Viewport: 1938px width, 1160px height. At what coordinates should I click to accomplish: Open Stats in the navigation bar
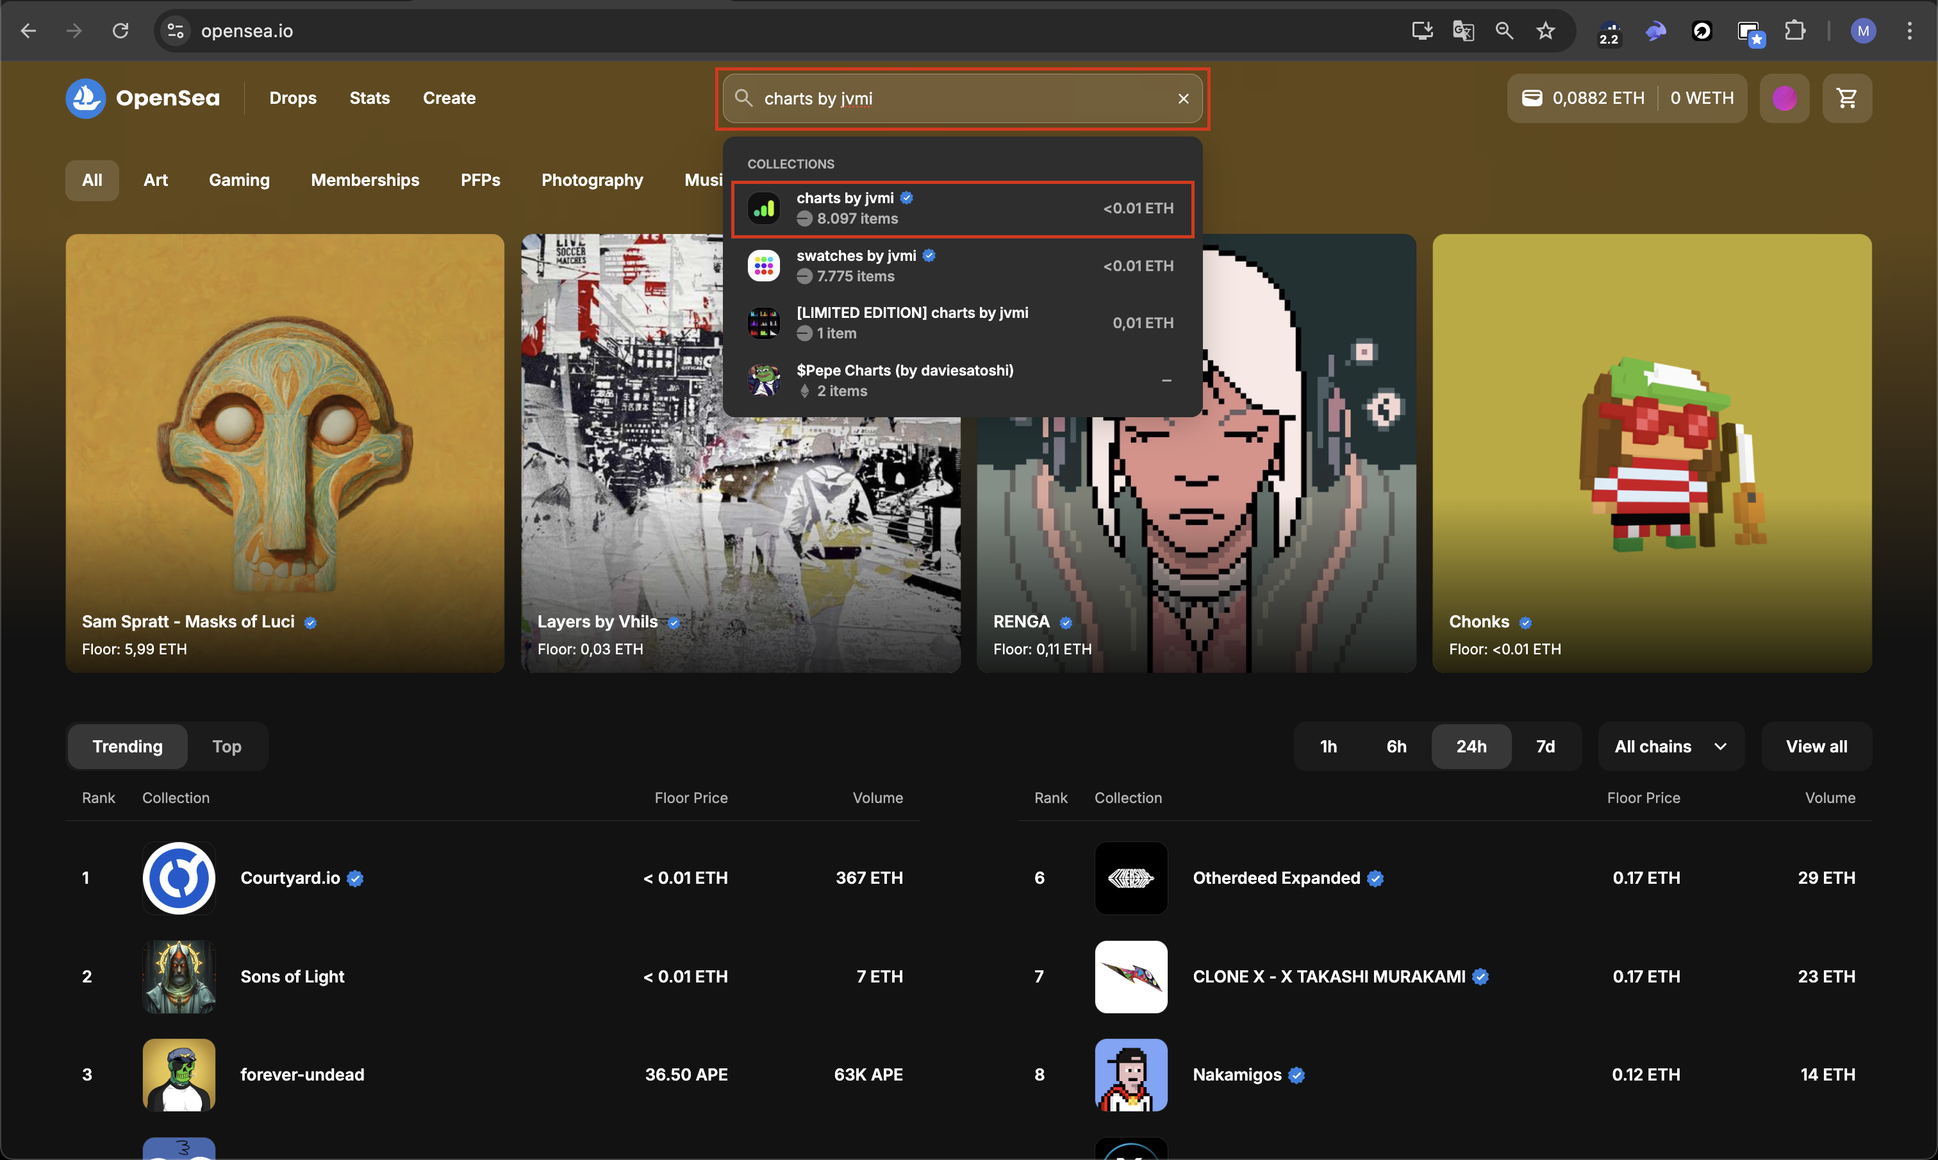pos(370,99)
